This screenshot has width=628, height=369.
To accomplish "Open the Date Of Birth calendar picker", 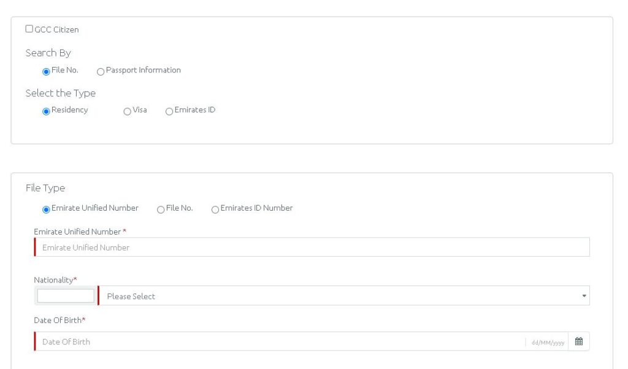I will click(x=578, y=342).
